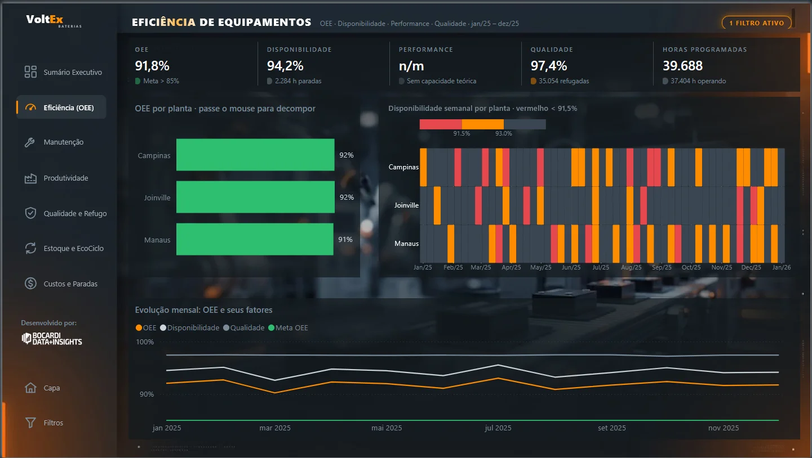This screenshot has width=812, height=458.
Task: Select the Disponibilidade value "94,2%"
Action: tap(285, 66)
